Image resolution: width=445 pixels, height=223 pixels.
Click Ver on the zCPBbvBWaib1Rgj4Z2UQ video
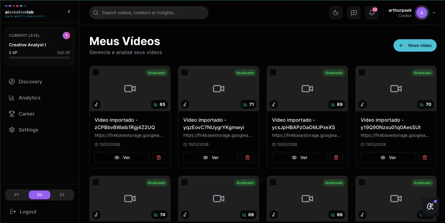(x=122, y=158)
